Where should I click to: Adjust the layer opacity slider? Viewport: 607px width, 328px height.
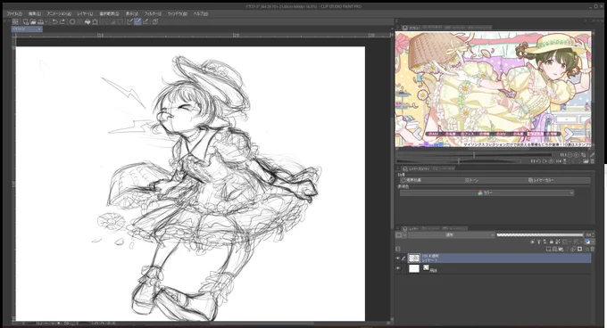[x=540, y=235]
